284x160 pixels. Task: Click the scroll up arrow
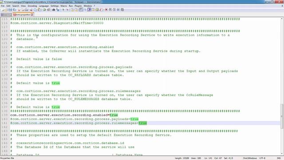pyautogui.click(x=282, y=19)
